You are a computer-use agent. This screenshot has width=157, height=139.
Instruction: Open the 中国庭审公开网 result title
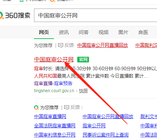54,60
